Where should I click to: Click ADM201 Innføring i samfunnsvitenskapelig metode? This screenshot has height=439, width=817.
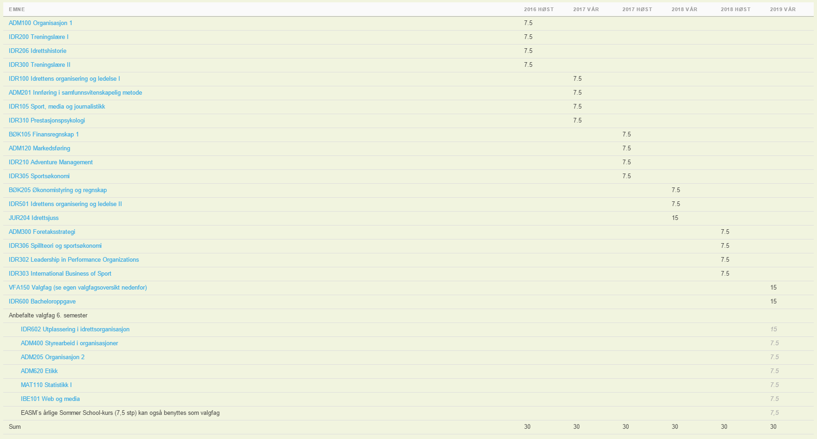(75, 93)
